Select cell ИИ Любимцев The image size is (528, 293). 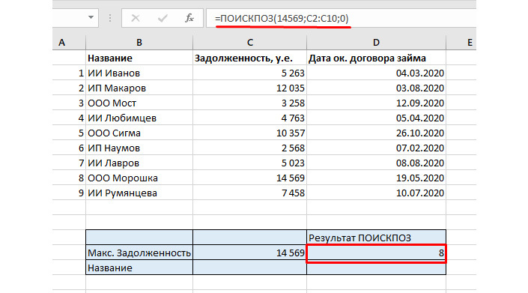139,118
